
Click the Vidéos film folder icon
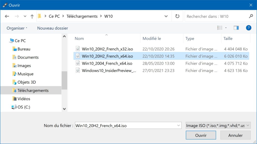pyautogui.click(x=14, y=99)
